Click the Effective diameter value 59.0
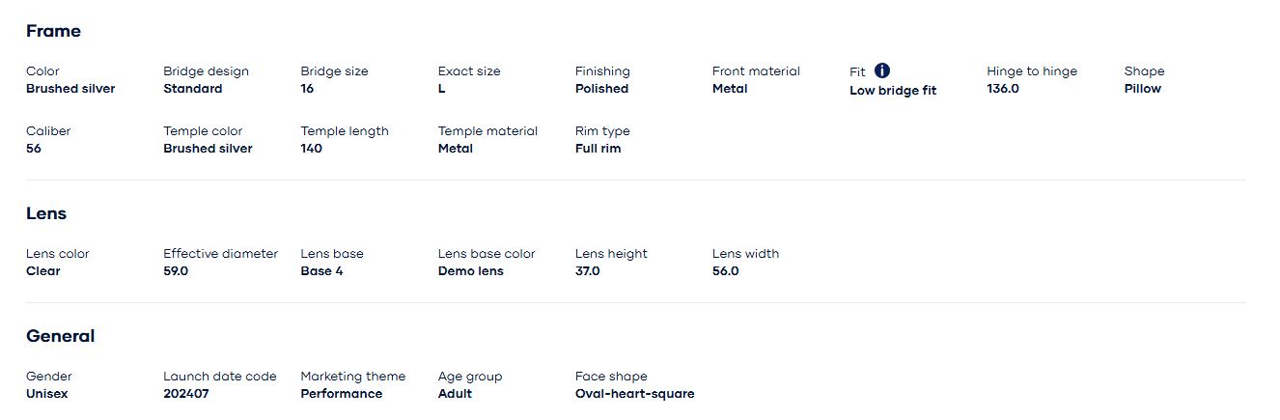Image resolution: width=1280 pixels, height=420 pixels. click(x=176, y=271)
